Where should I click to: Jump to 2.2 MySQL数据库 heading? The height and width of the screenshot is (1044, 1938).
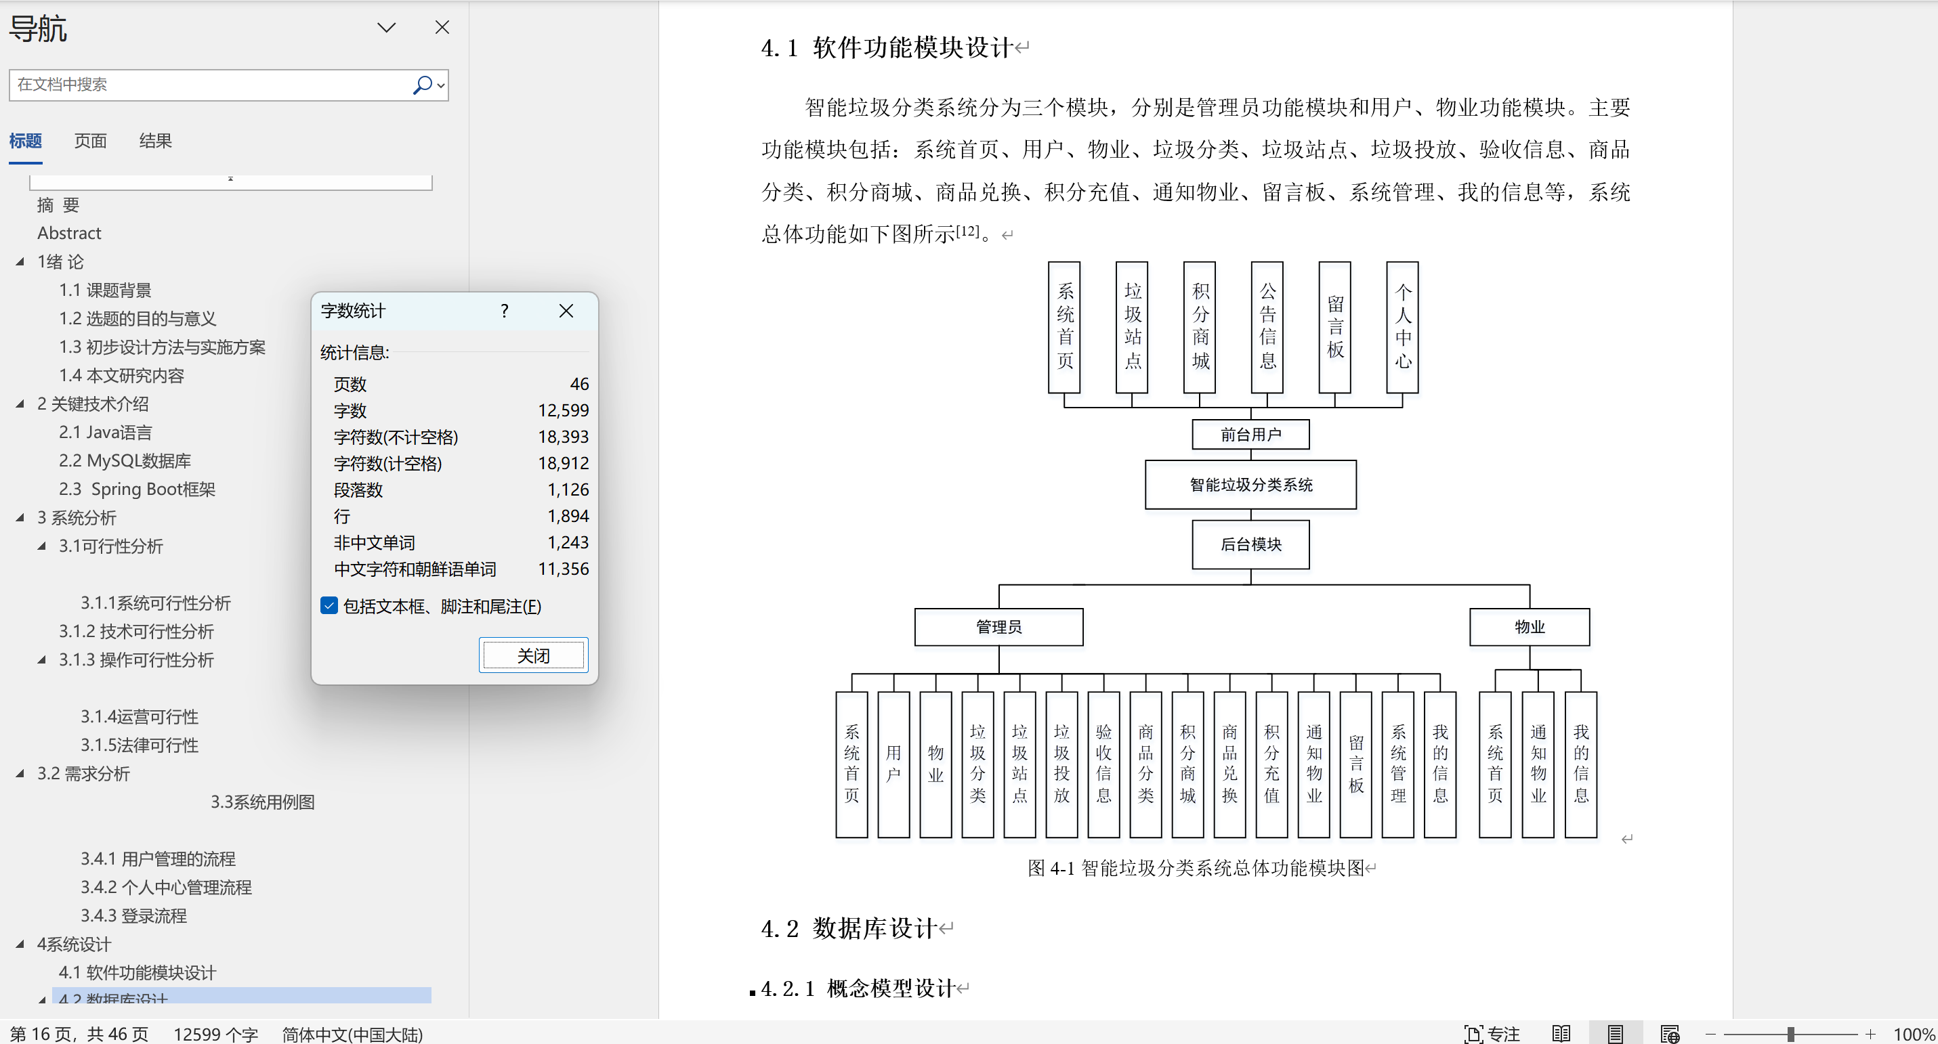(x=125, y=461)
